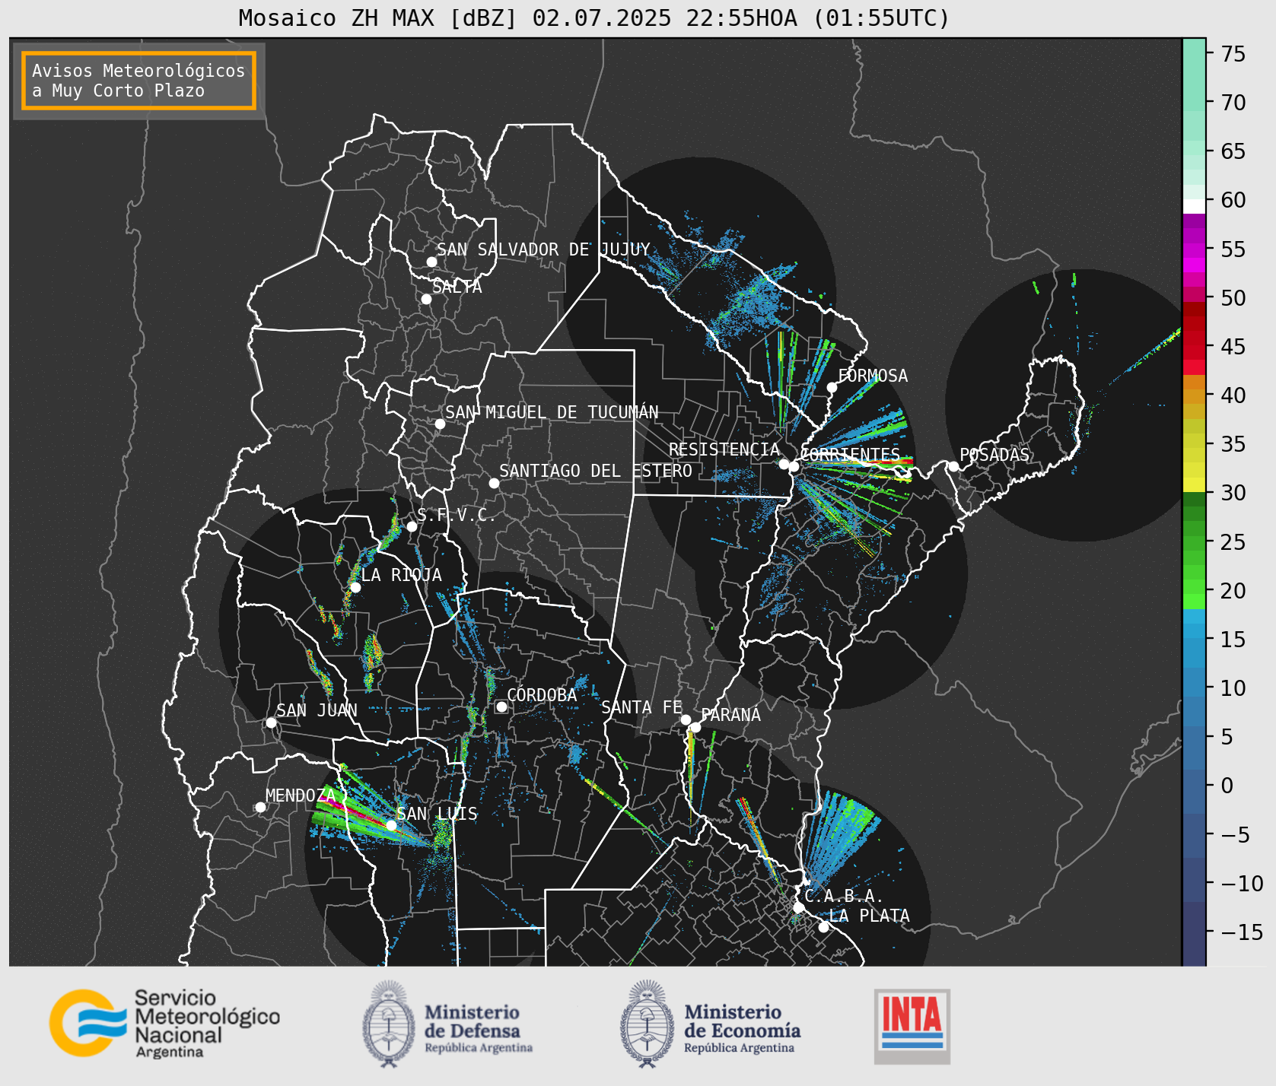
Task: Click the dark -15 dBZ colorbar band
Action: click(x=1194, y=932)
